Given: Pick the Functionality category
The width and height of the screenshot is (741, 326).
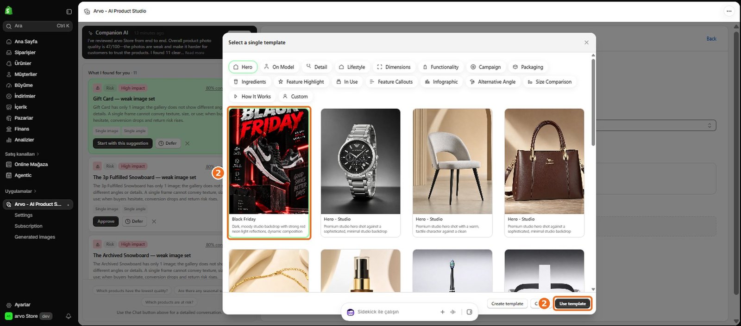Looking at the screenshot, I should click(440, 67).
